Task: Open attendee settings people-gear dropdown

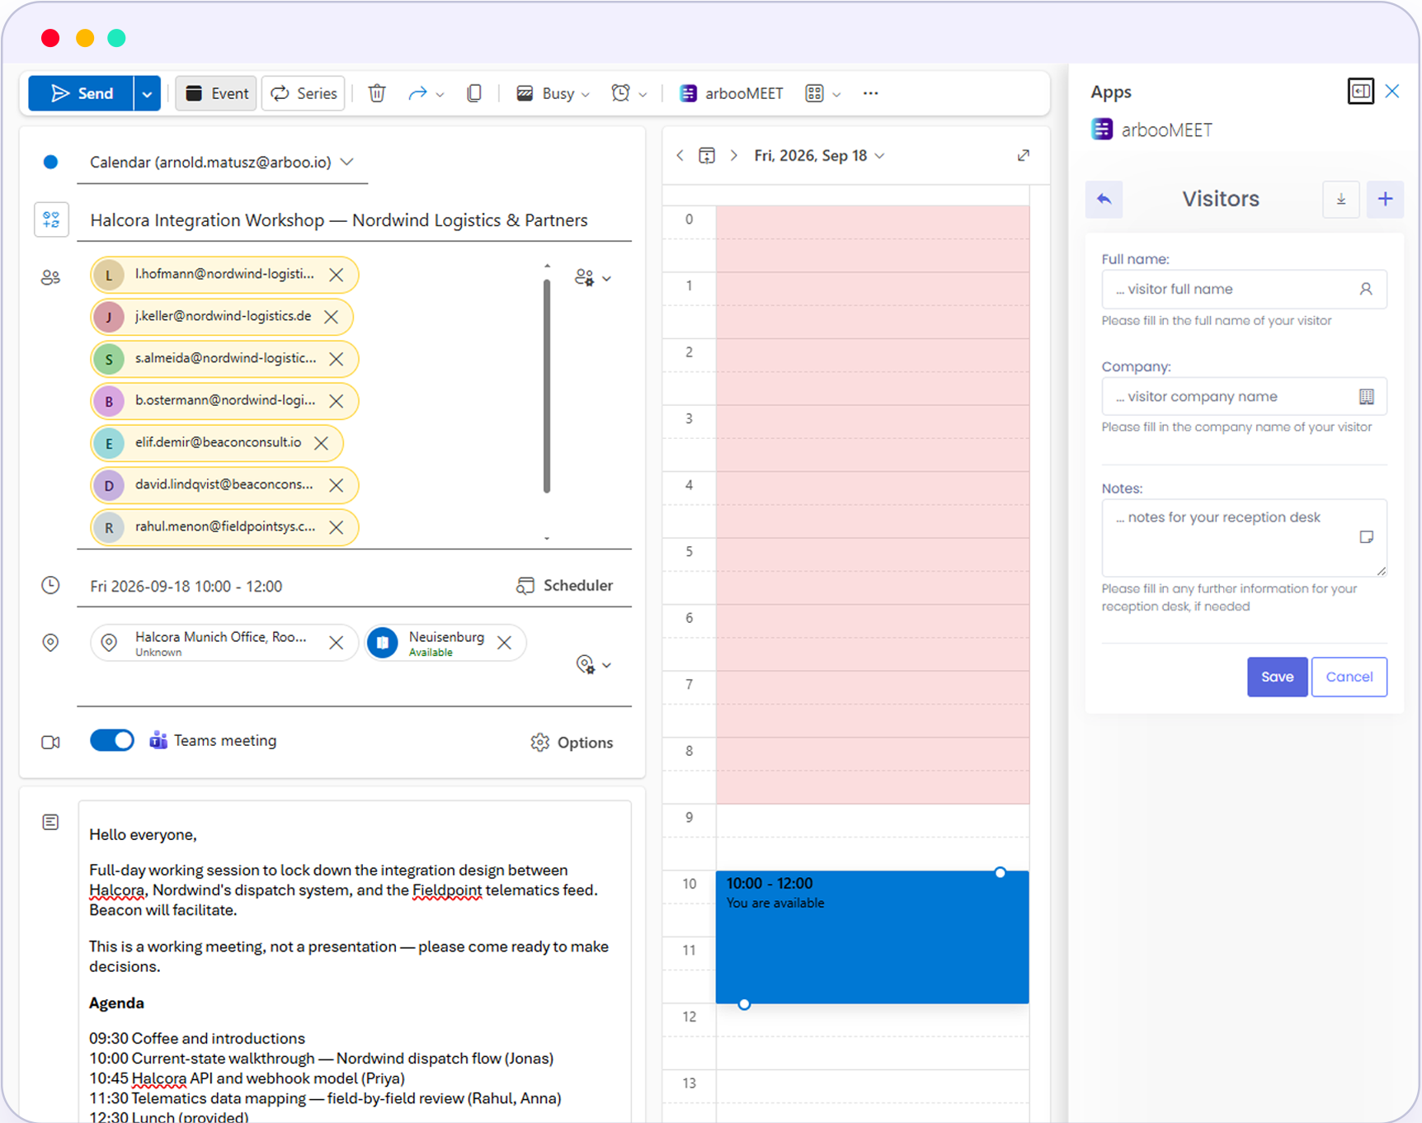Action: click(x=593, y=278)
